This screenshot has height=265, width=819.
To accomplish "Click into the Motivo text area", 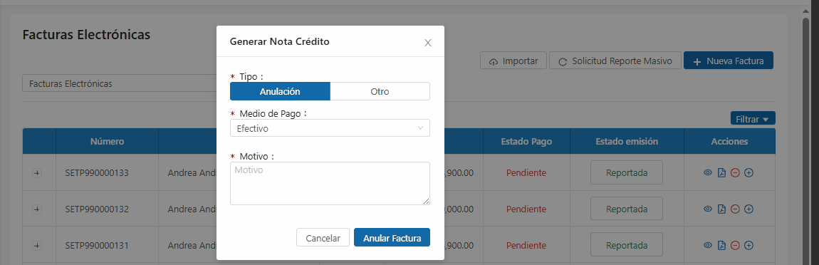I will click(330, 184).
